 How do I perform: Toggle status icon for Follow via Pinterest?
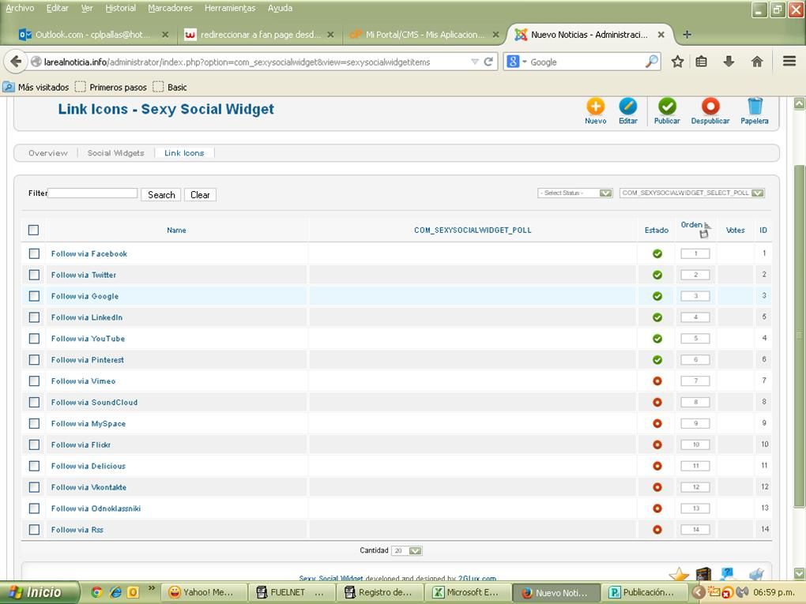point(657,360)
